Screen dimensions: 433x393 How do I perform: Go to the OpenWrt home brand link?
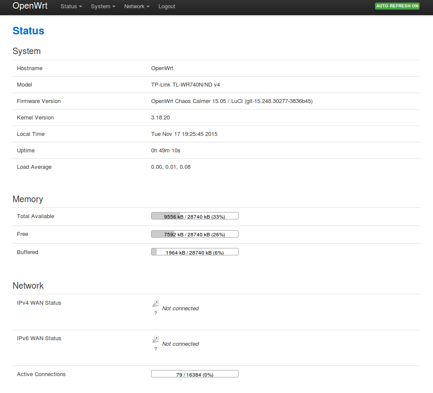pos(30,6)
